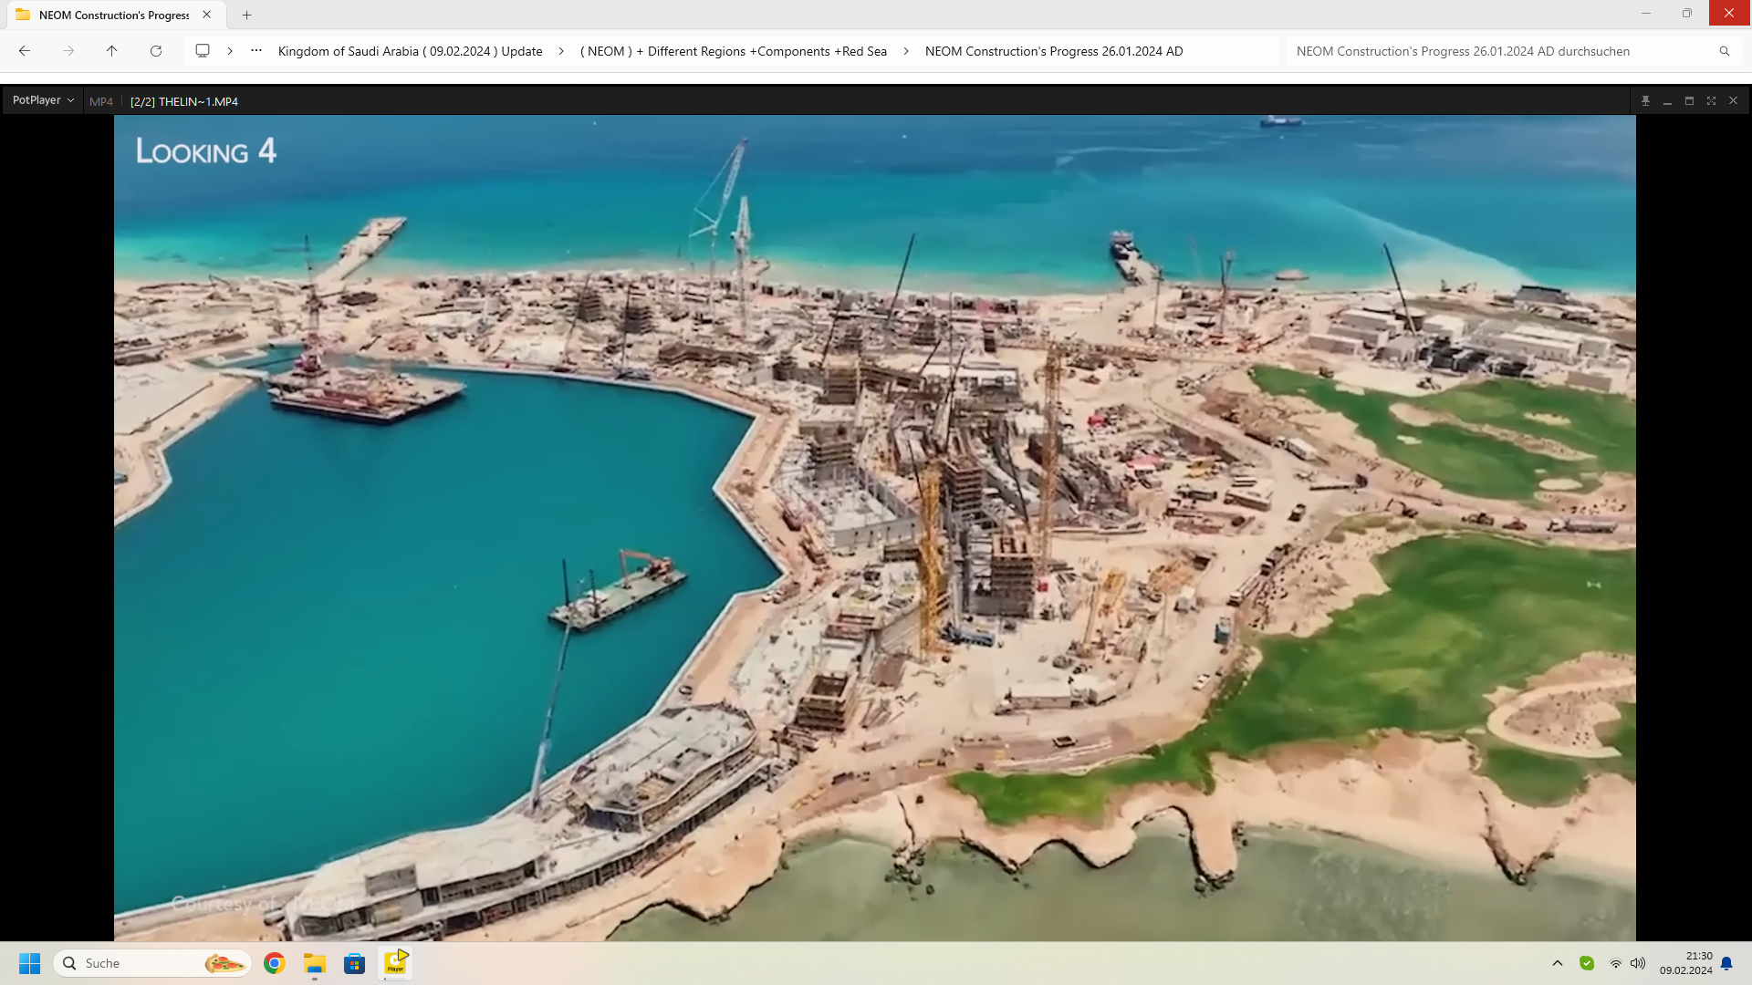Open Microsoft Store from taskbar
This screenshot has height=985, width=1752.
pos(355,963)
